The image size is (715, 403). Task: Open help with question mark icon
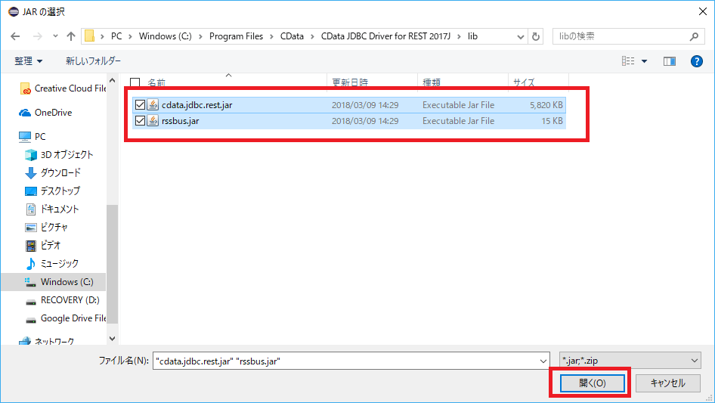(696, 60)
